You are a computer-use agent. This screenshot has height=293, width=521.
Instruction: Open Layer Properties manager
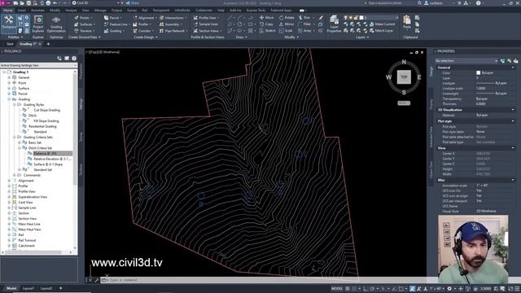point(334,24)
